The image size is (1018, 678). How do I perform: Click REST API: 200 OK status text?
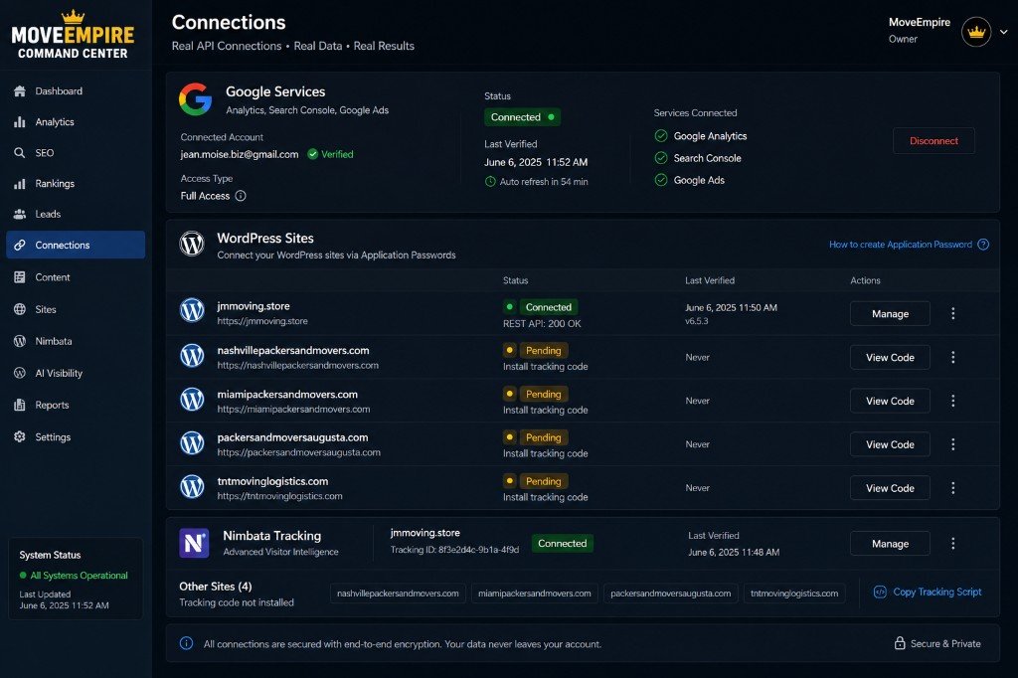pyautogui.click(x=542, y=323)
